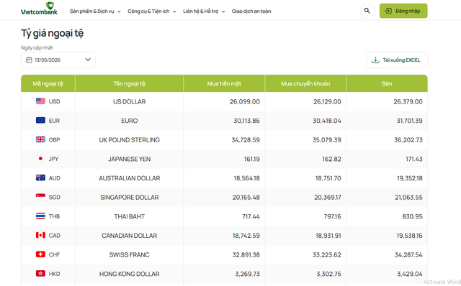Screen dimensions: 461x286
Task: Click the CHF flag icon
Action: (x=40, y=254)
